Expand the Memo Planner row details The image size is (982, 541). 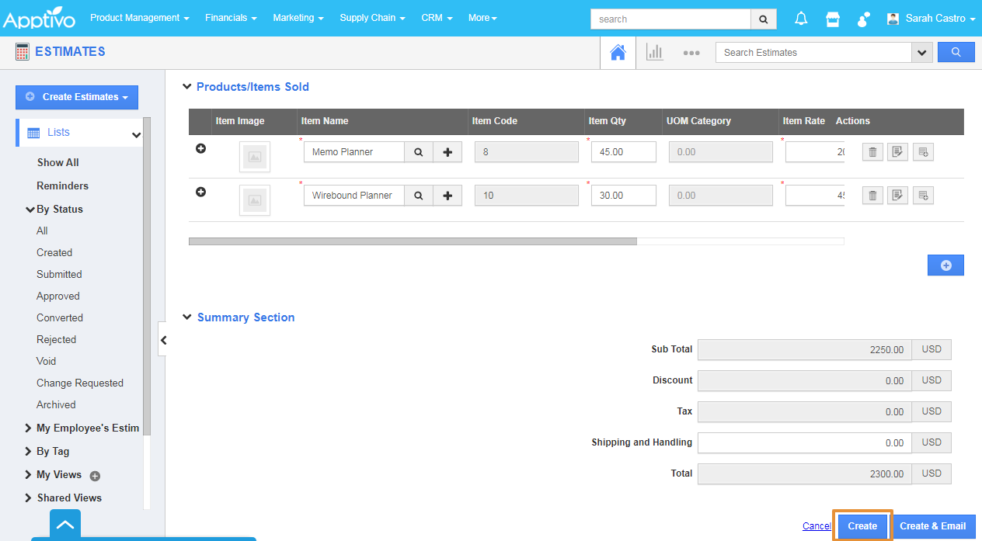pos(200,148)
